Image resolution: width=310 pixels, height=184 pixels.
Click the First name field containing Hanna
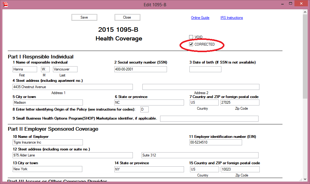(x=25, y=69)
